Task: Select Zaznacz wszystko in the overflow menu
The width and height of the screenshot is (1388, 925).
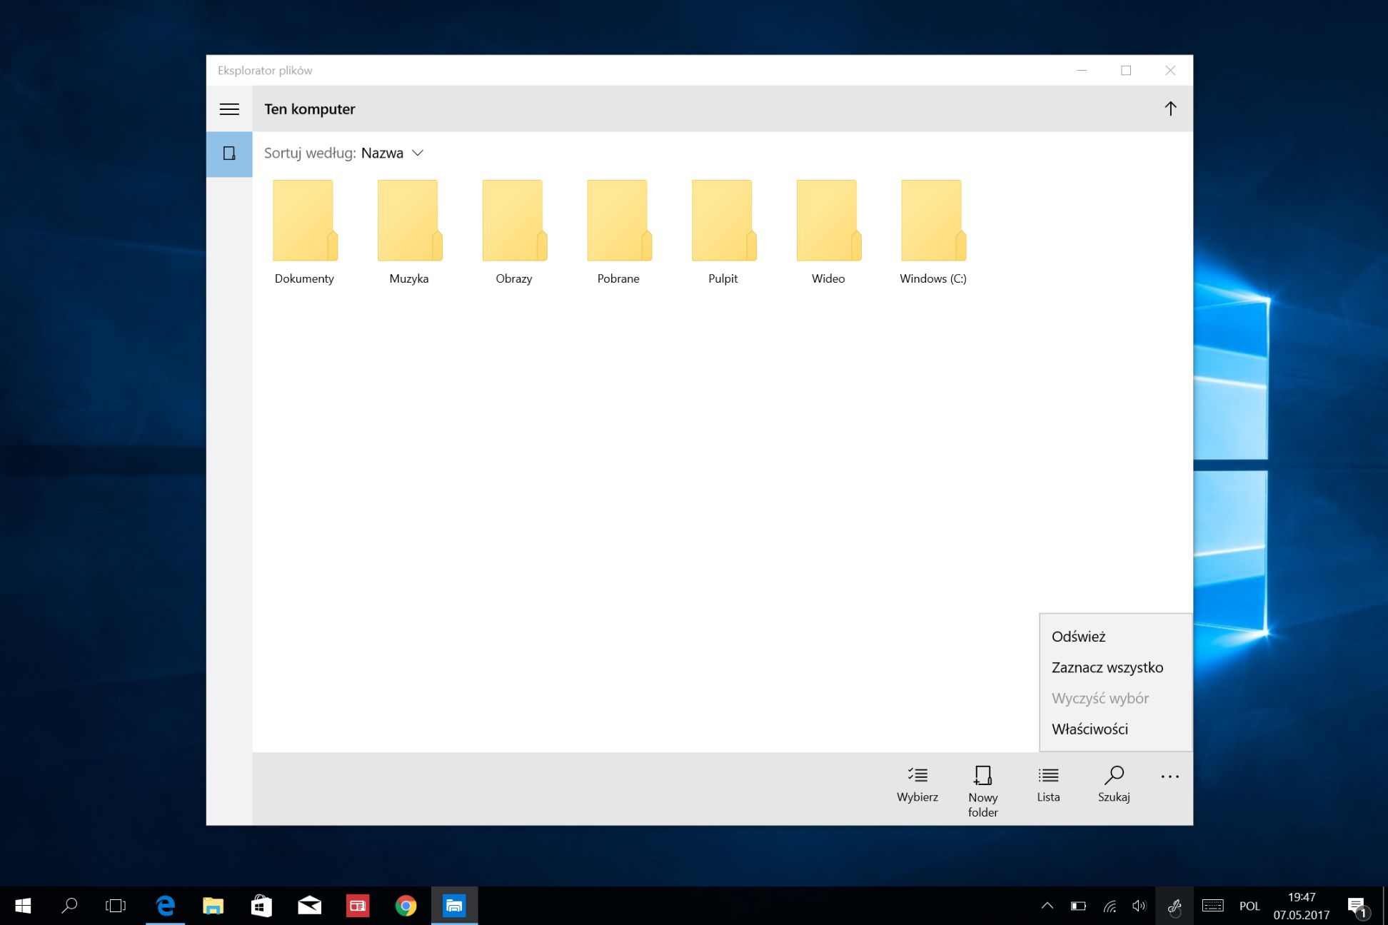Action: 1107,667
